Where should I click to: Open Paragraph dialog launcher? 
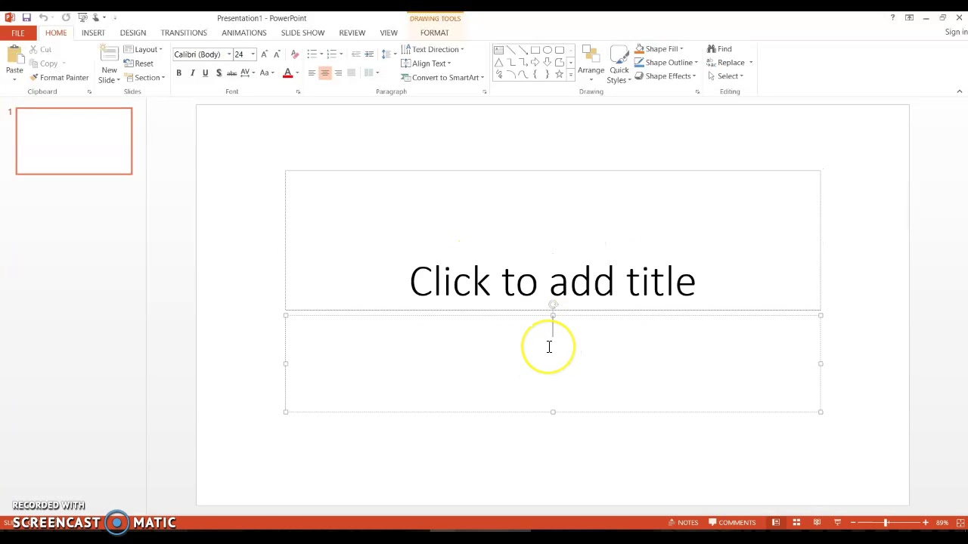point(485,92)
